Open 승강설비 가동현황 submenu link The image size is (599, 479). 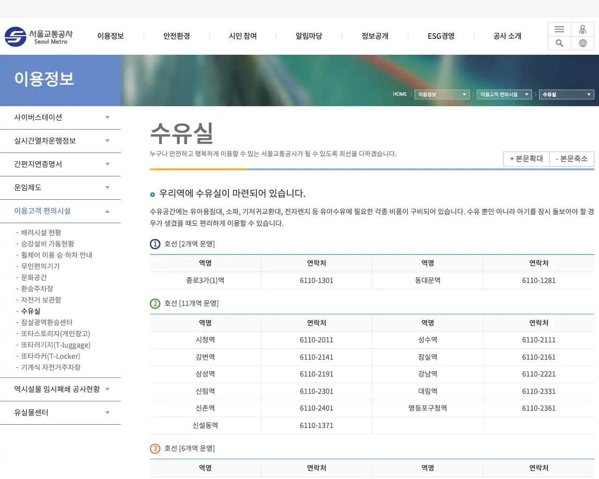48,244
